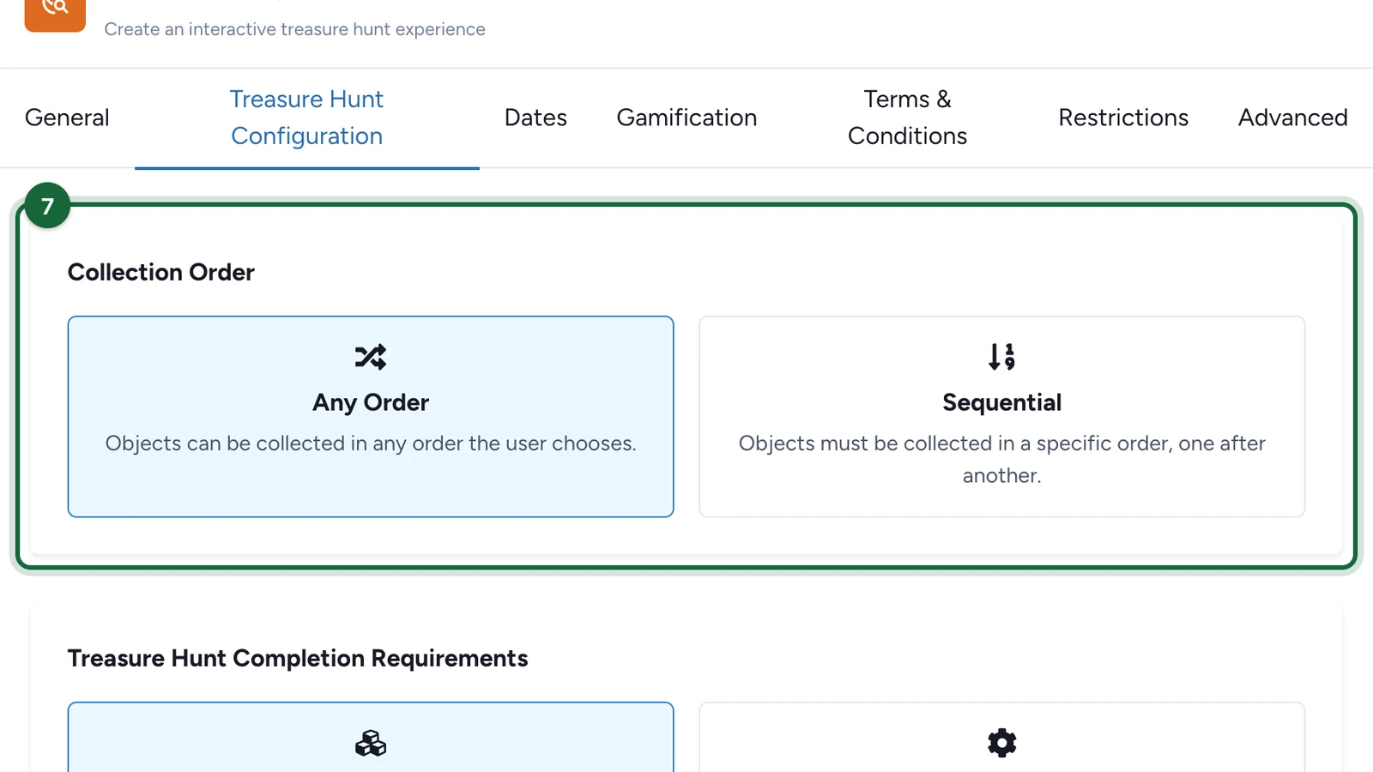The image size is (1373, 772).
Task: Click 'Objects must be collected in a specific order' description
Action: click(1001, 459)
